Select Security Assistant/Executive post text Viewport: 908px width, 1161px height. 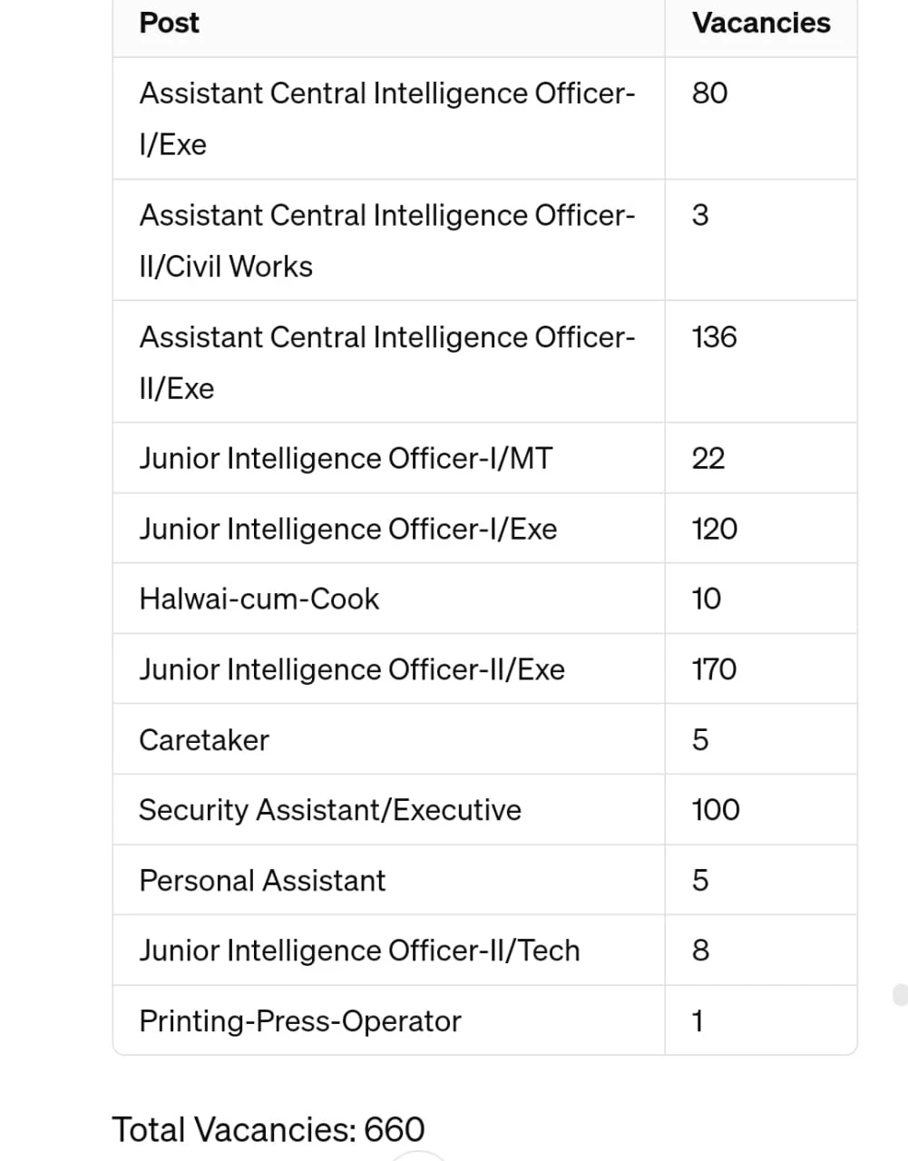329,810
